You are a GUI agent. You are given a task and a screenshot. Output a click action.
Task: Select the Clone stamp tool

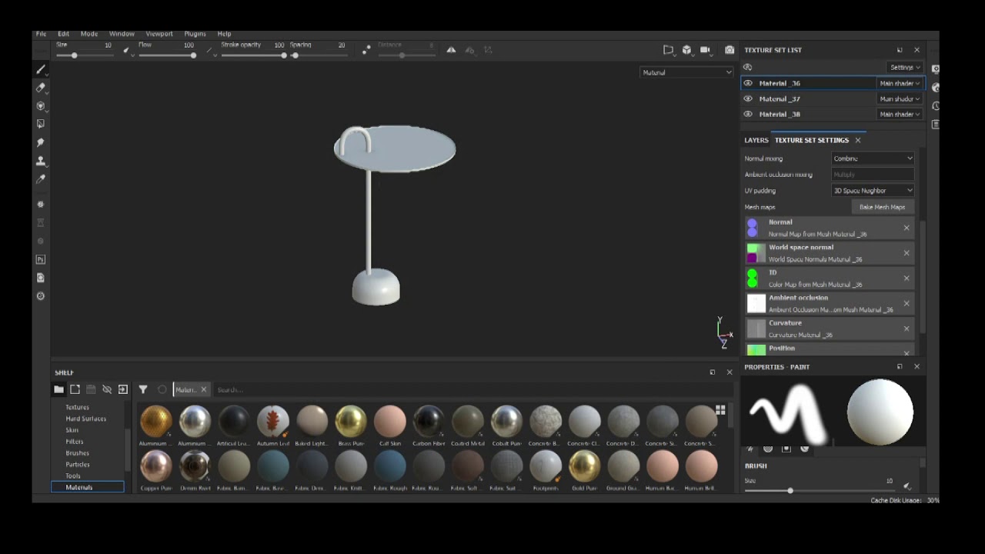(x=41, y=161)
